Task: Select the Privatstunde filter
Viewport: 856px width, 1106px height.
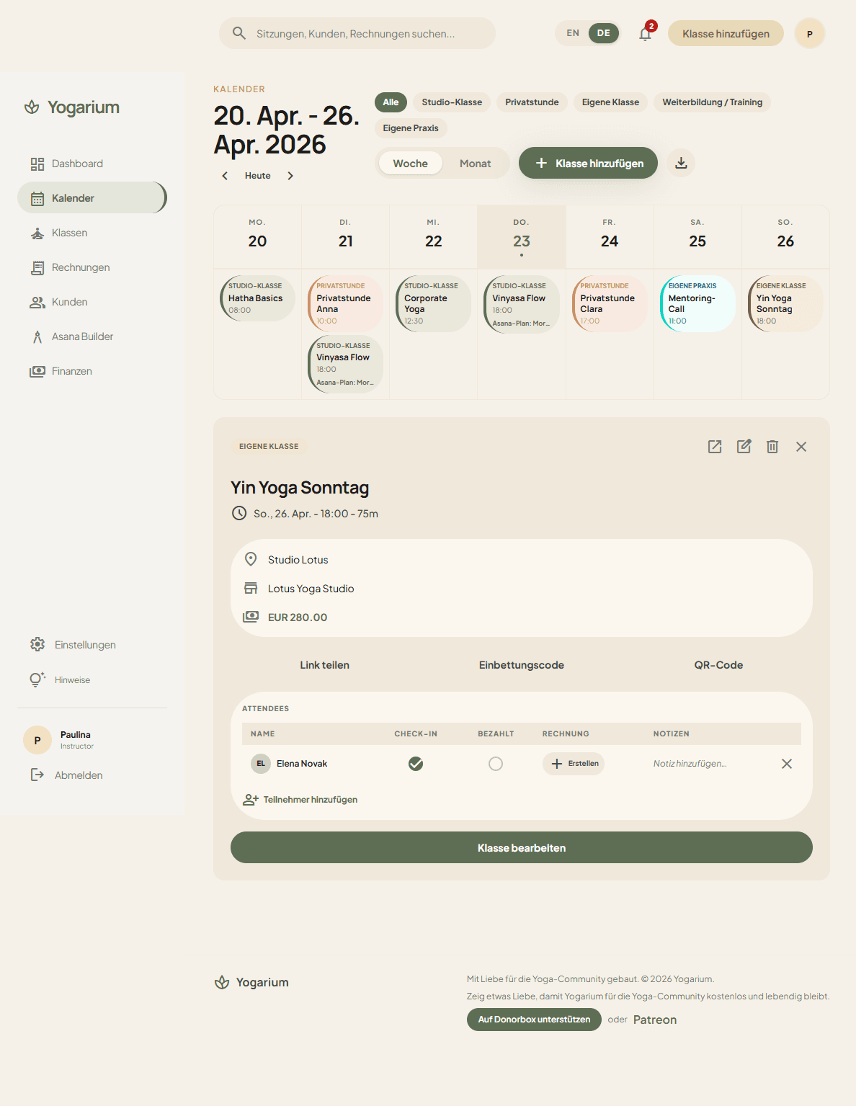Action: tap(532, 102)
